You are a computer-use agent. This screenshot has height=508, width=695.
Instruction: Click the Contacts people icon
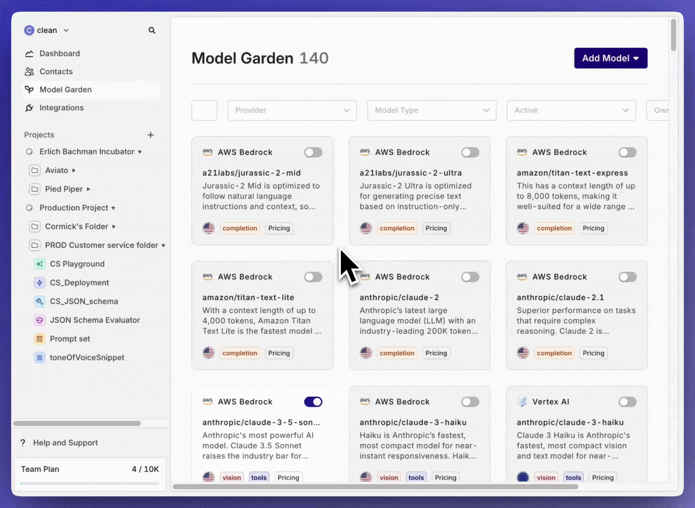tap(29, 71)
